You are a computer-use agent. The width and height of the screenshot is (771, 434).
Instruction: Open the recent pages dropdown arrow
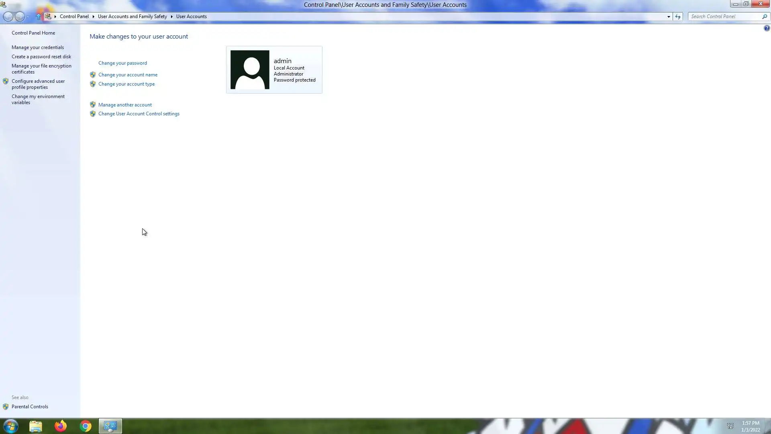pos(28,16)
